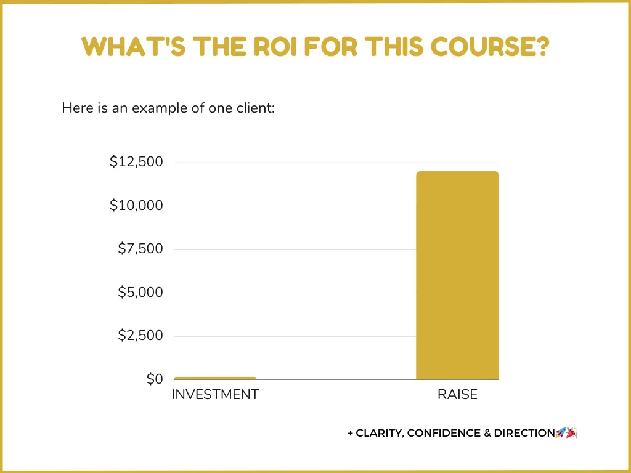Click the $12,500 axis value
The height and width of the screenshot is (473, 631).
(136, 162)
